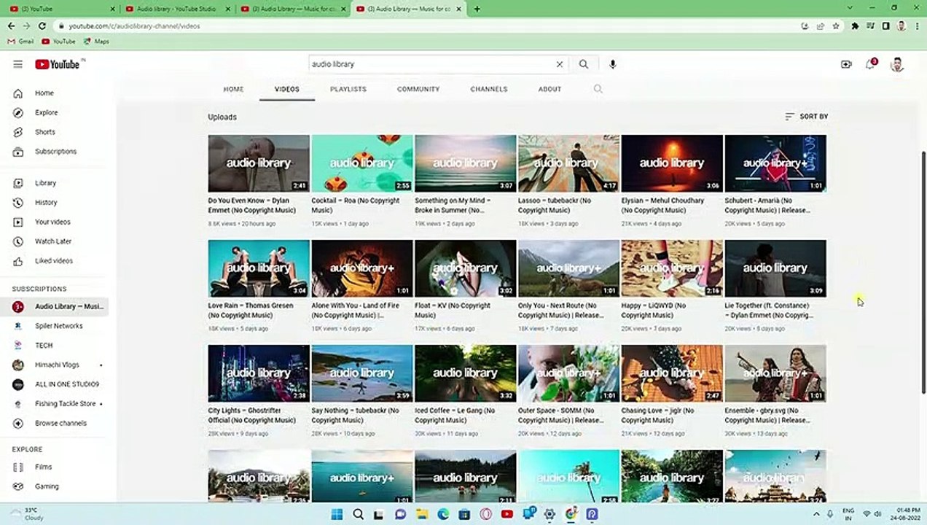Click the Something on My Mind video title
This screenshot has height=525, width=927.
click(x=453, y=206)
